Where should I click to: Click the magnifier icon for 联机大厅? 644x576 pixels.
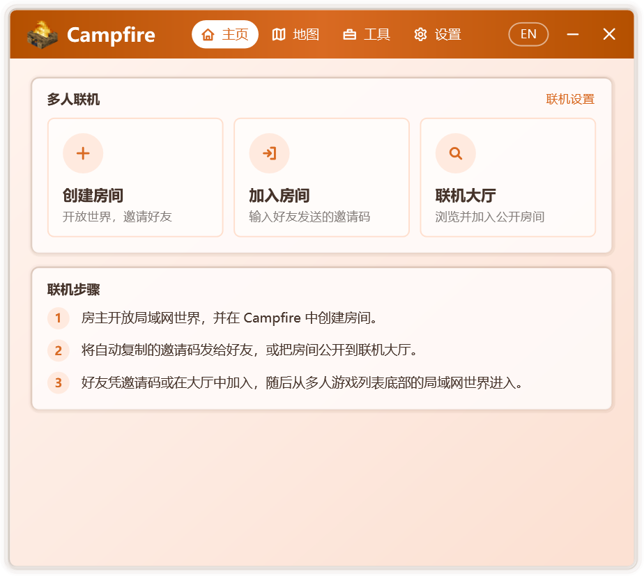tap(456, 153)
